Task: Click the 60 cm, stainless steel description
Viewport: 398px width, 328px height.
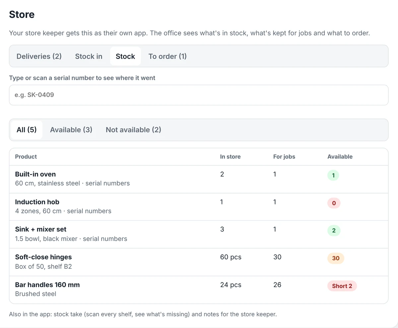Action: pos(72,184)
